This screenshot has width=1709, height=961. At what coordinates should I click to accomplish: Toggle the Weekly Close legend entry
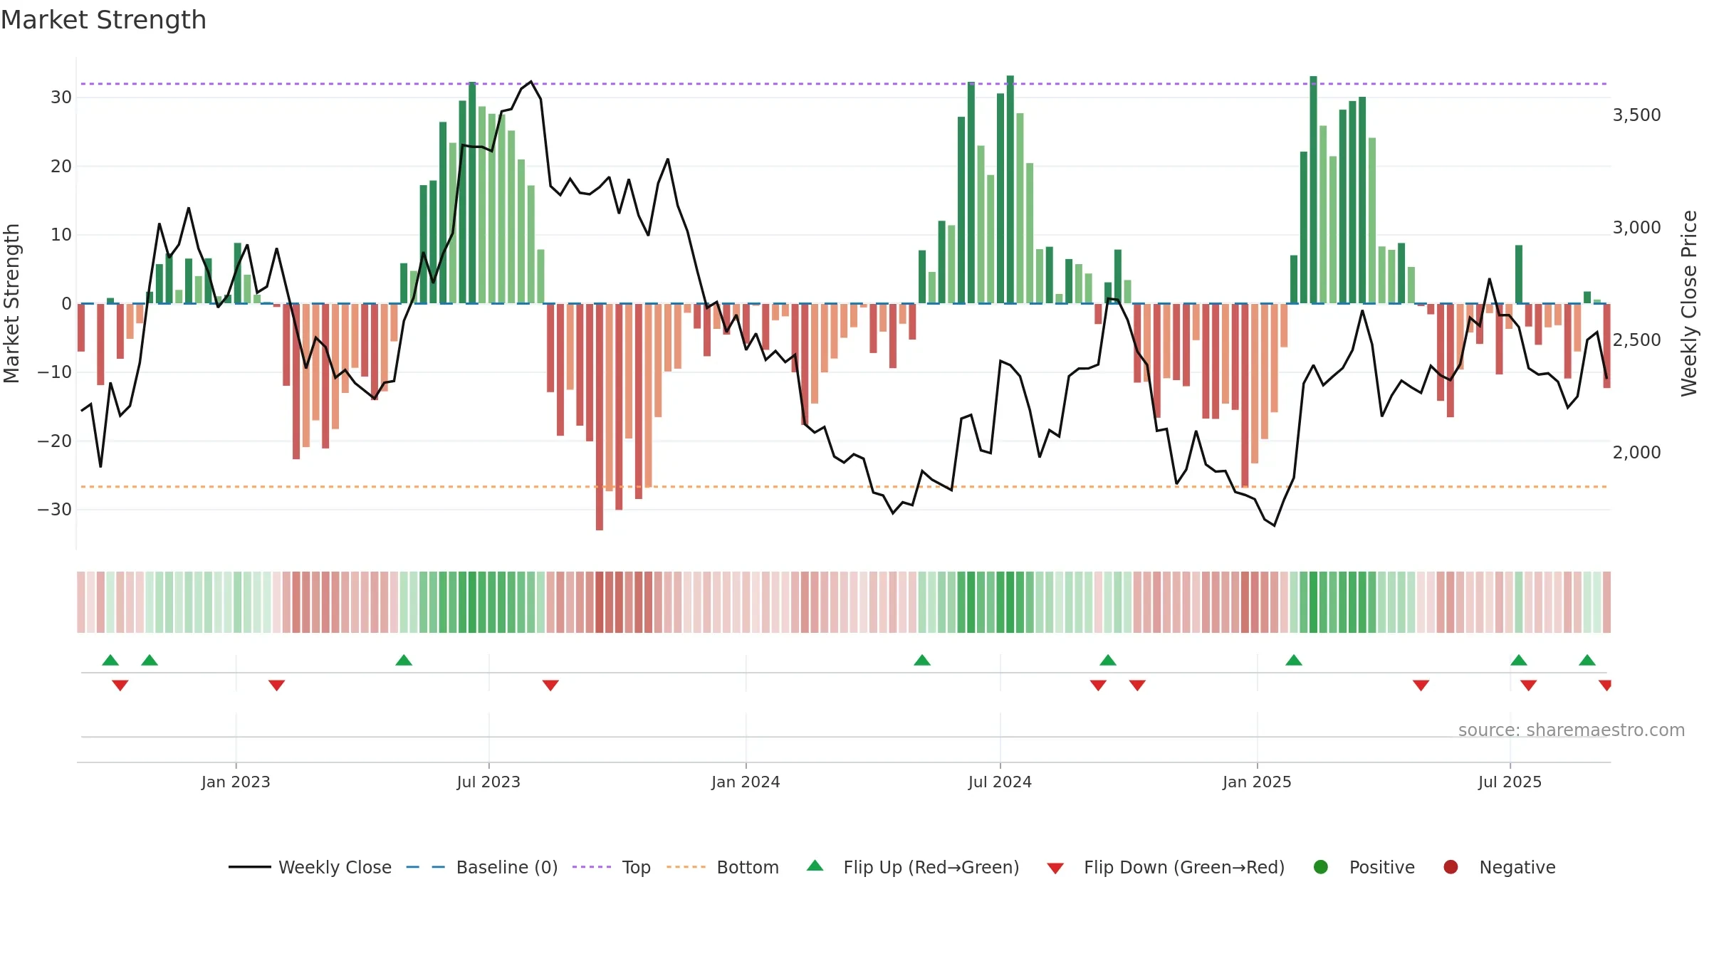click(310, 867)
